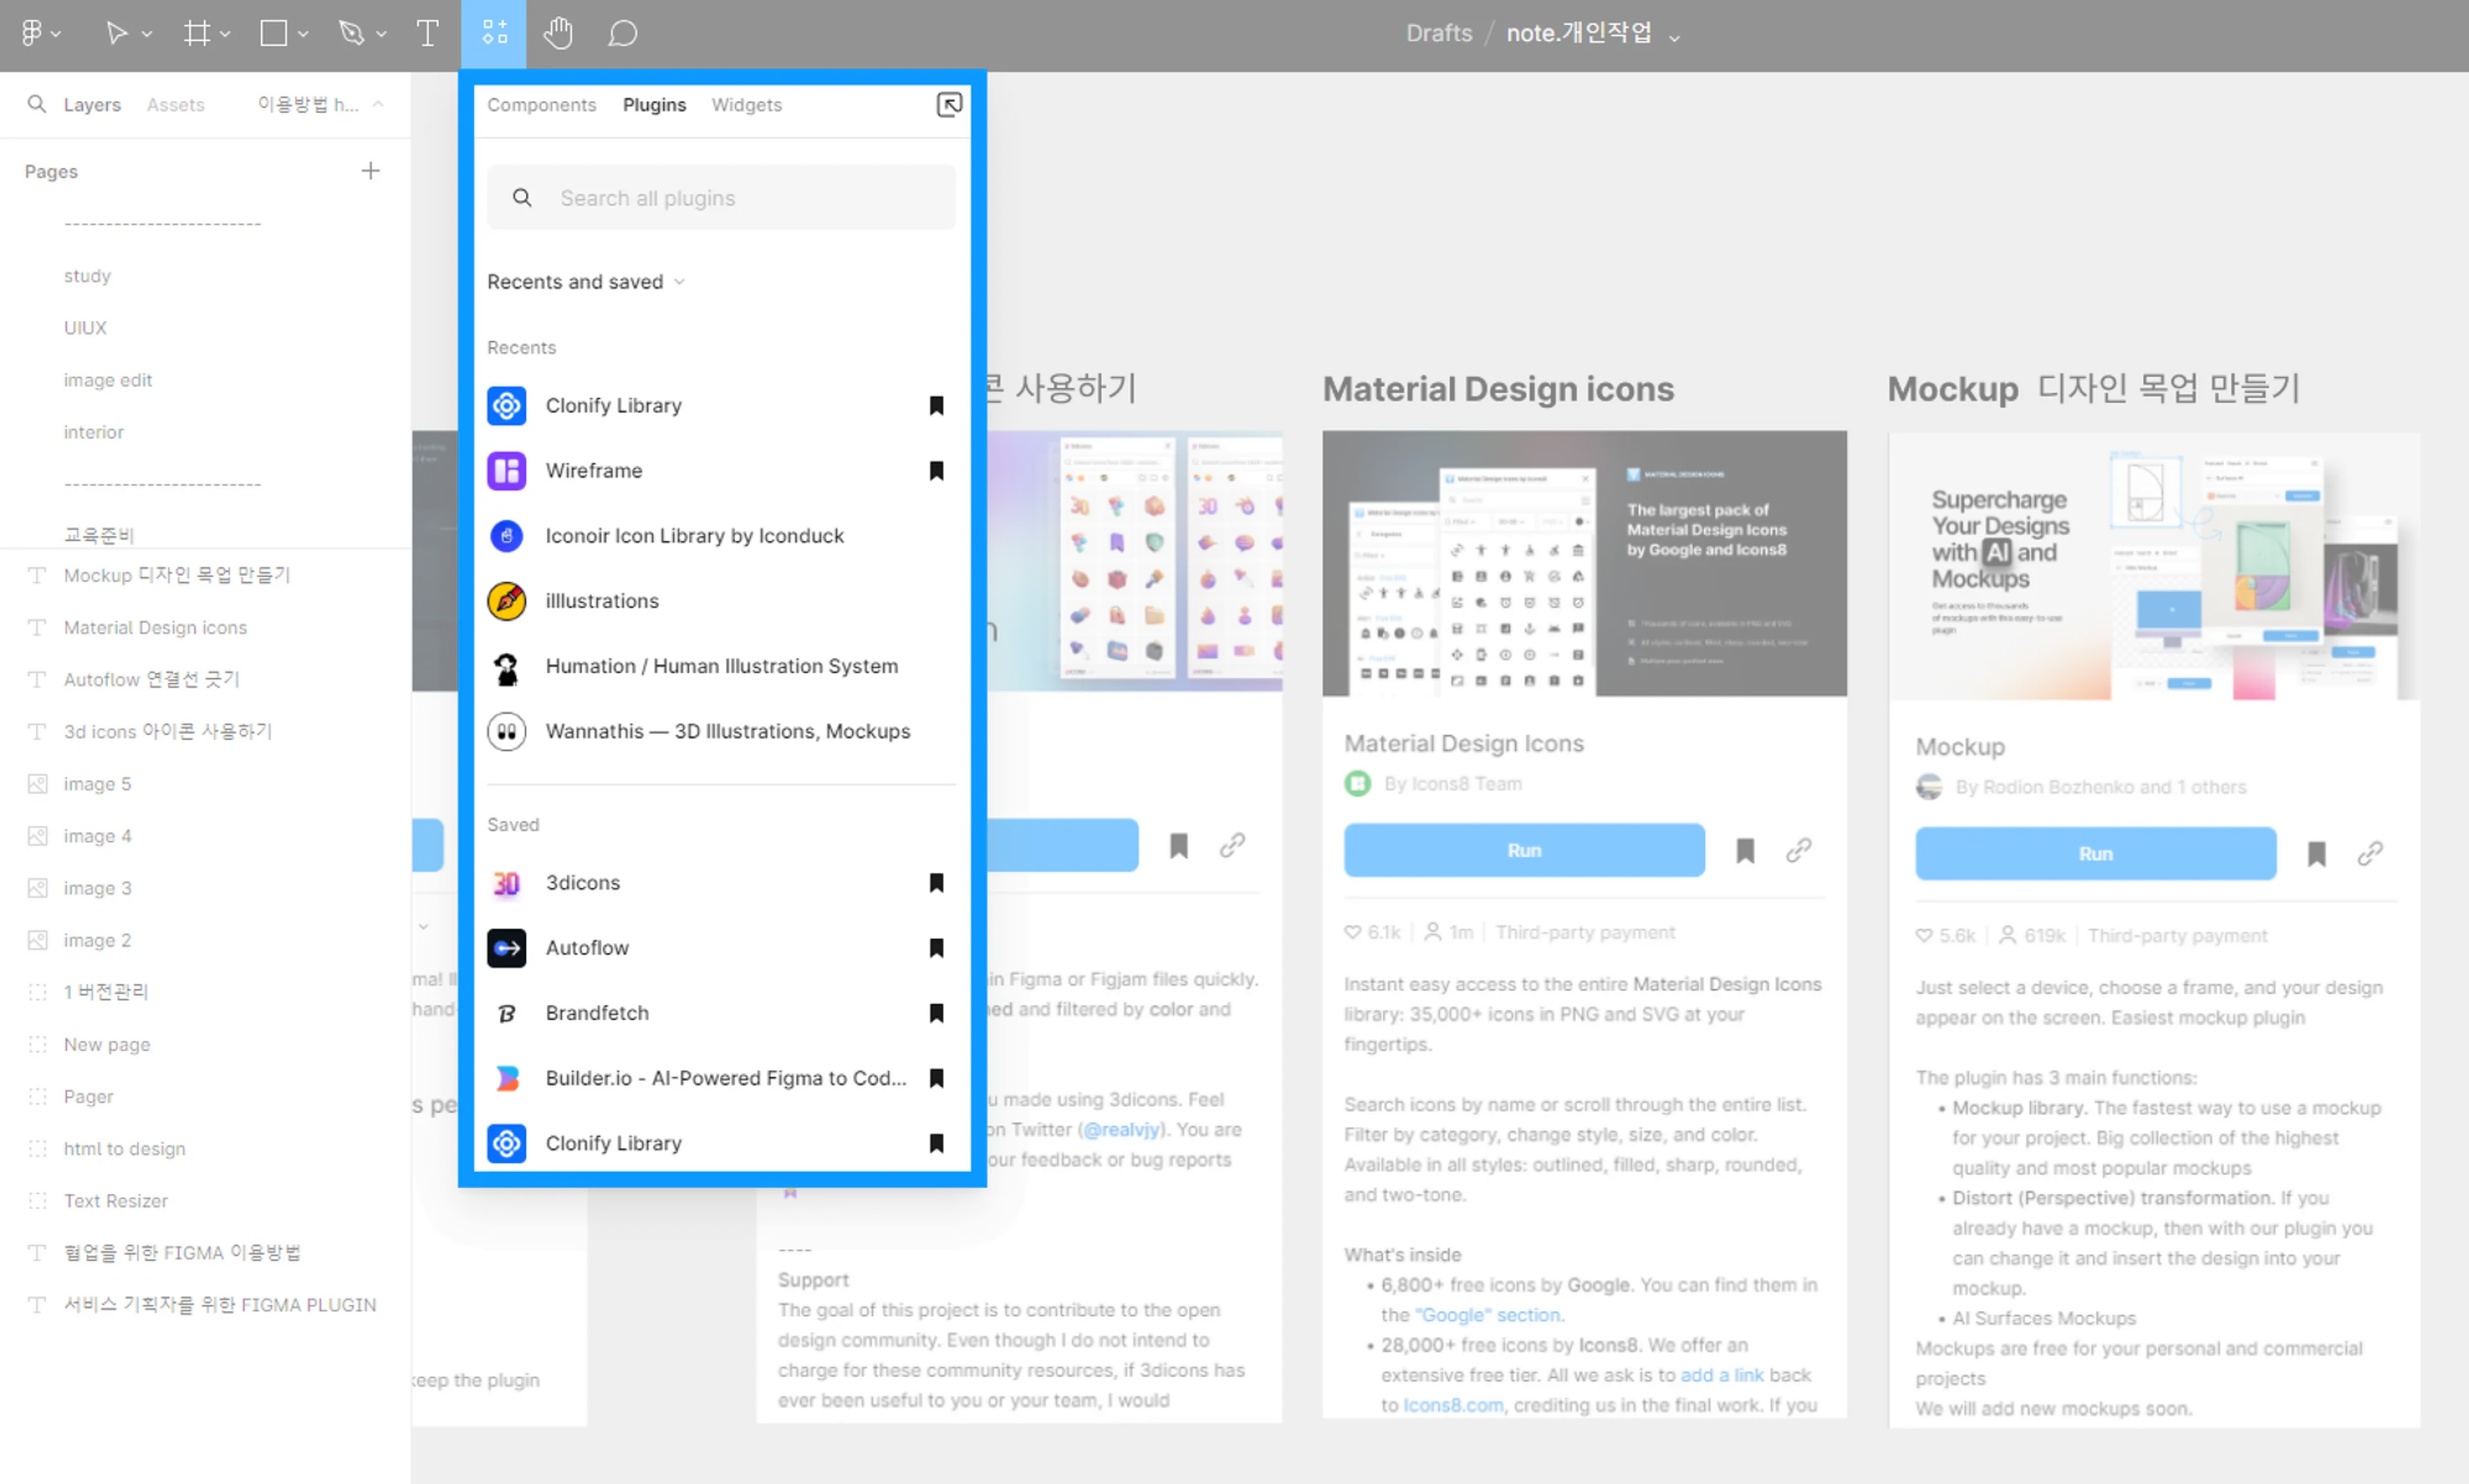Click the illustrations plugin icon
The width and height of the screenshot is (2469, 1484).
point(506,601)
